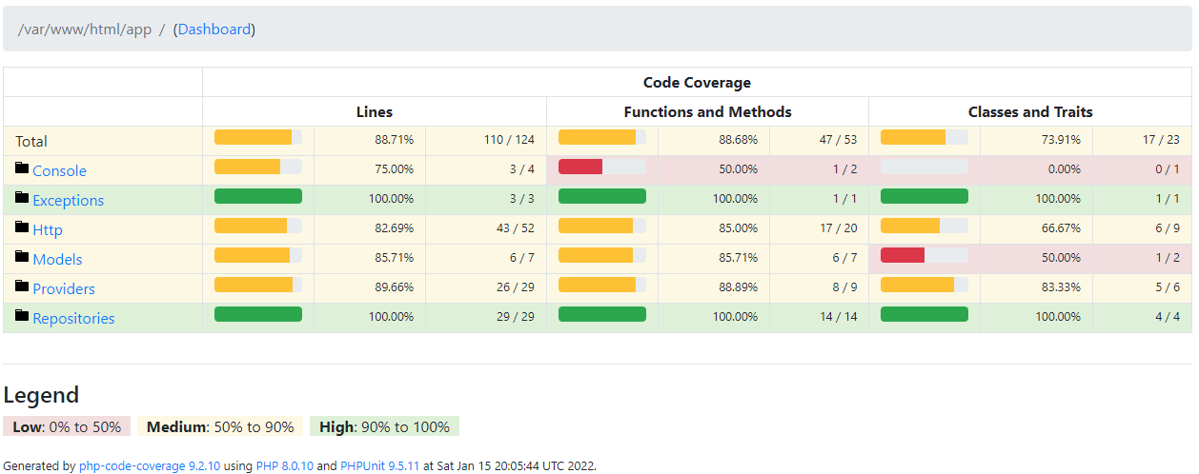This screenshot has height=474, width=1199.
Task: Click the Http classes progress bar
Action: tap(925, 226)
